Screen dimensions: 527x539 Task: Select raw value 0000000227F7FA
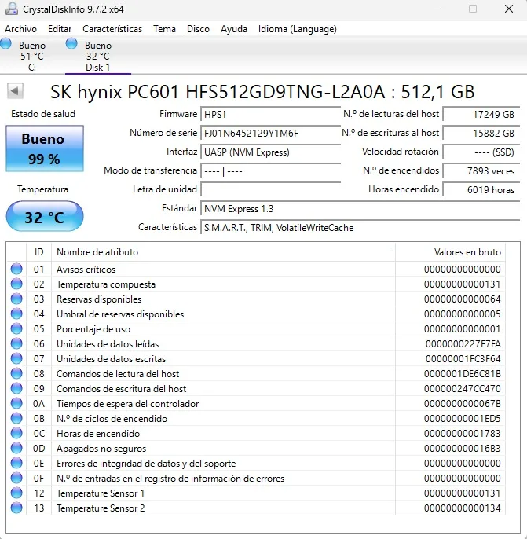463,344
